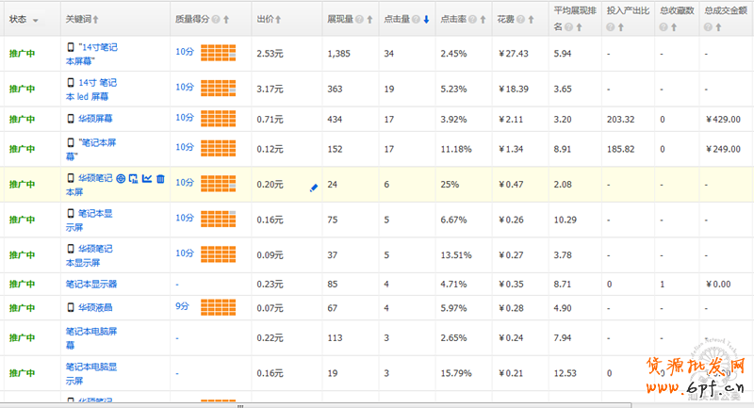The image size is (754, 408).
Task: Click the blue down arrow beside 点击量
Action: coord(426,20)
